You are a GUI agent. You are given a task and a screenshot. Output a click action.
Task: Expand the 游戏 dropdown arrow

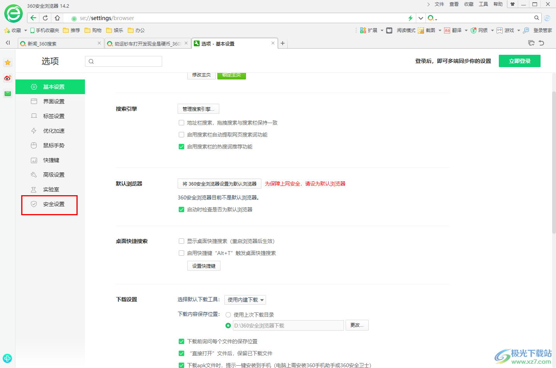pos(519,30)
